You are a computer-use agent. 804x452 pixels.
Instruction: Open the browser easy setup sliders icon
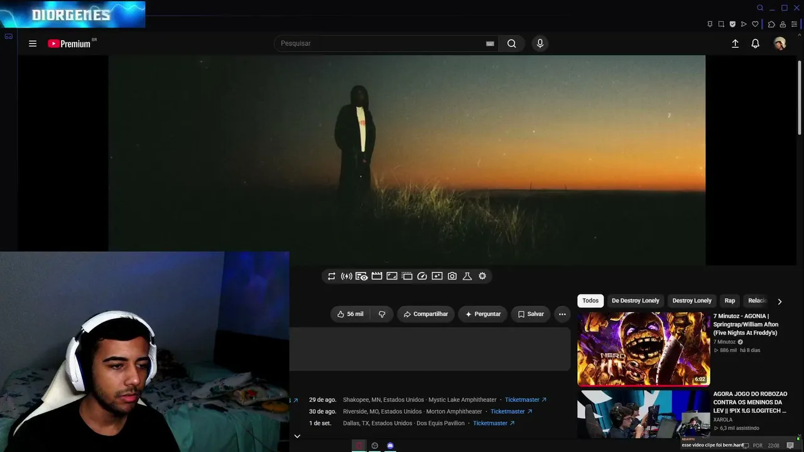[795, 24]
